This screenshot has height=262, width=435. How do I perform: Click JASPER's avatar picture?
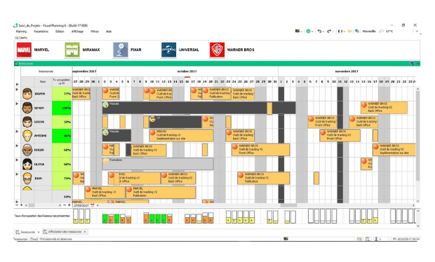pyautogui.click(x=27, y=94)
